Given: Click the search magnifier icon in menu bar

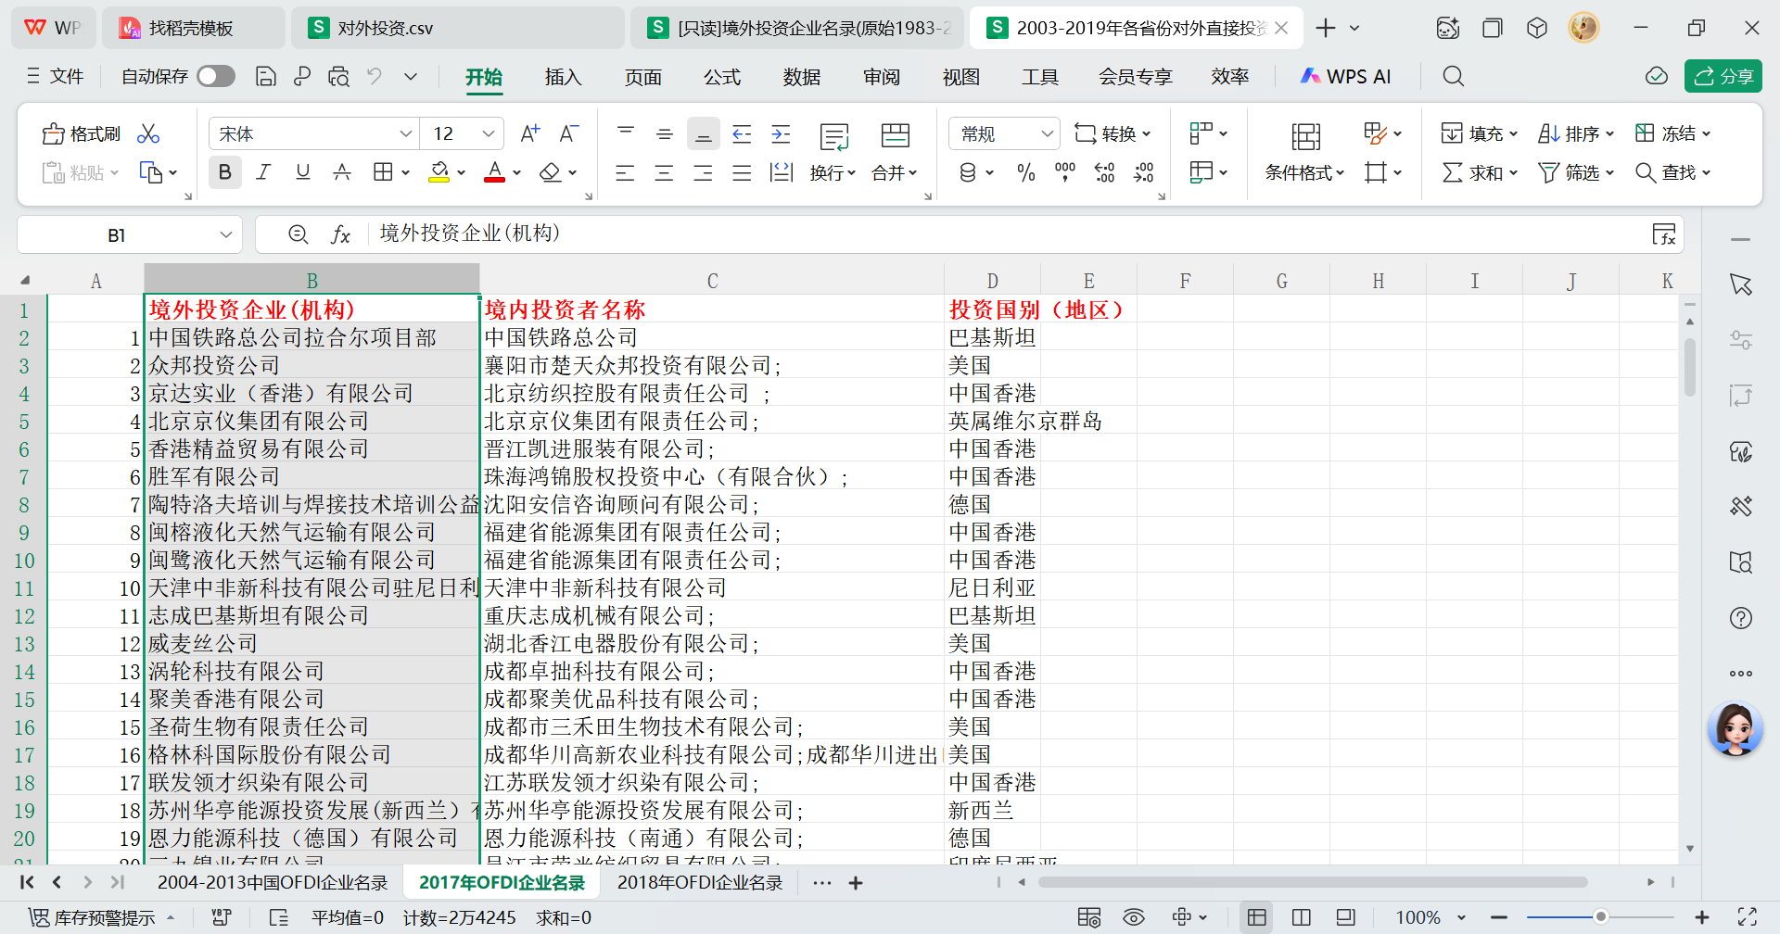Looking at the screenshot, I should click(x=1454, y=77).
